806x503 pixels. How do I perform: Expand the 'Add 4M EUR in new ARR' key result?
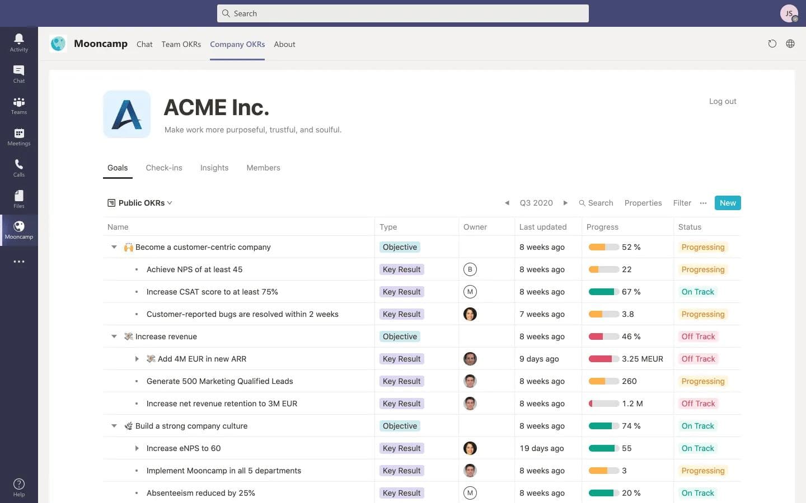coord(137,358)
